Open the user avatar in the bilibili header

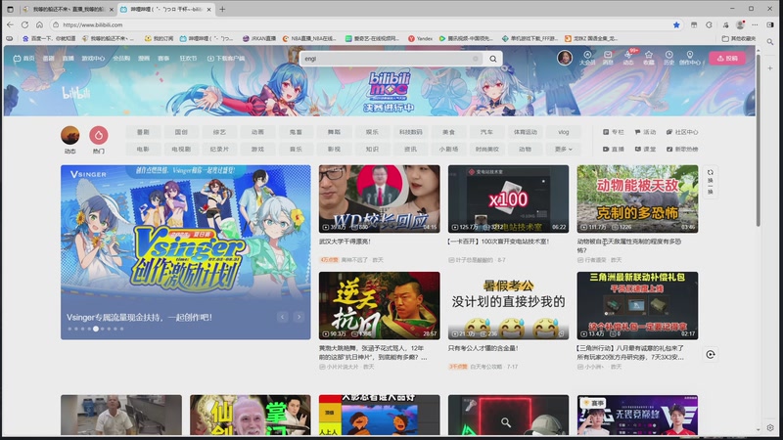565,58
